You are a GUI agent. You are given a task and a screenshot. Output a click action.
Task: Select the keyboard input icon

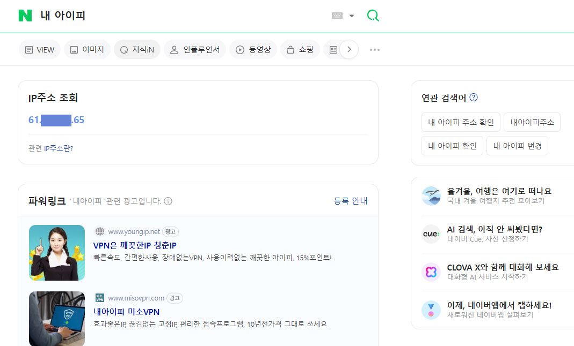pyautogui.click(x=336, y=16)
